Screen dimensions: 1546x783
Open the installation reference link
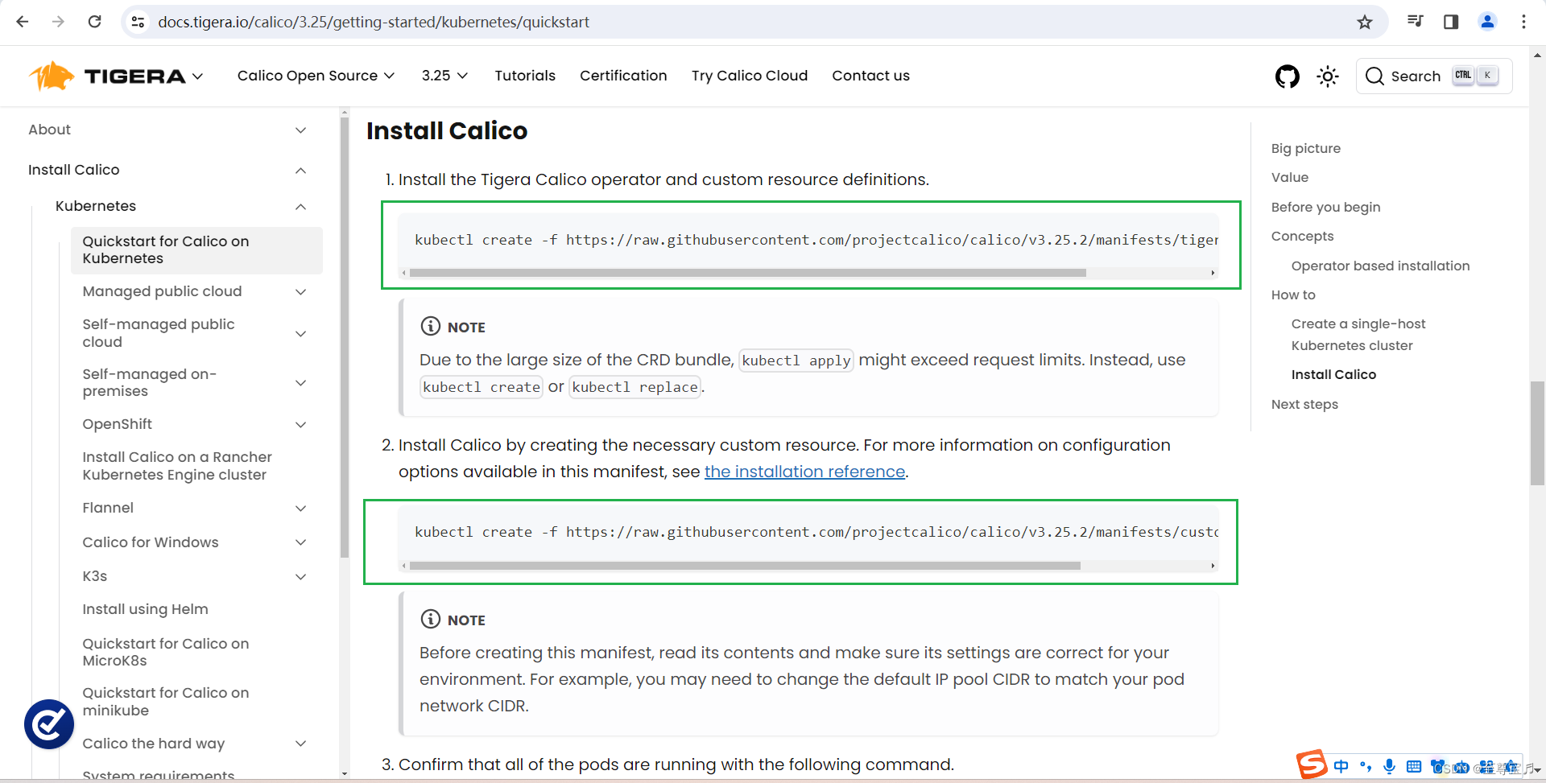tap(805, 472)
